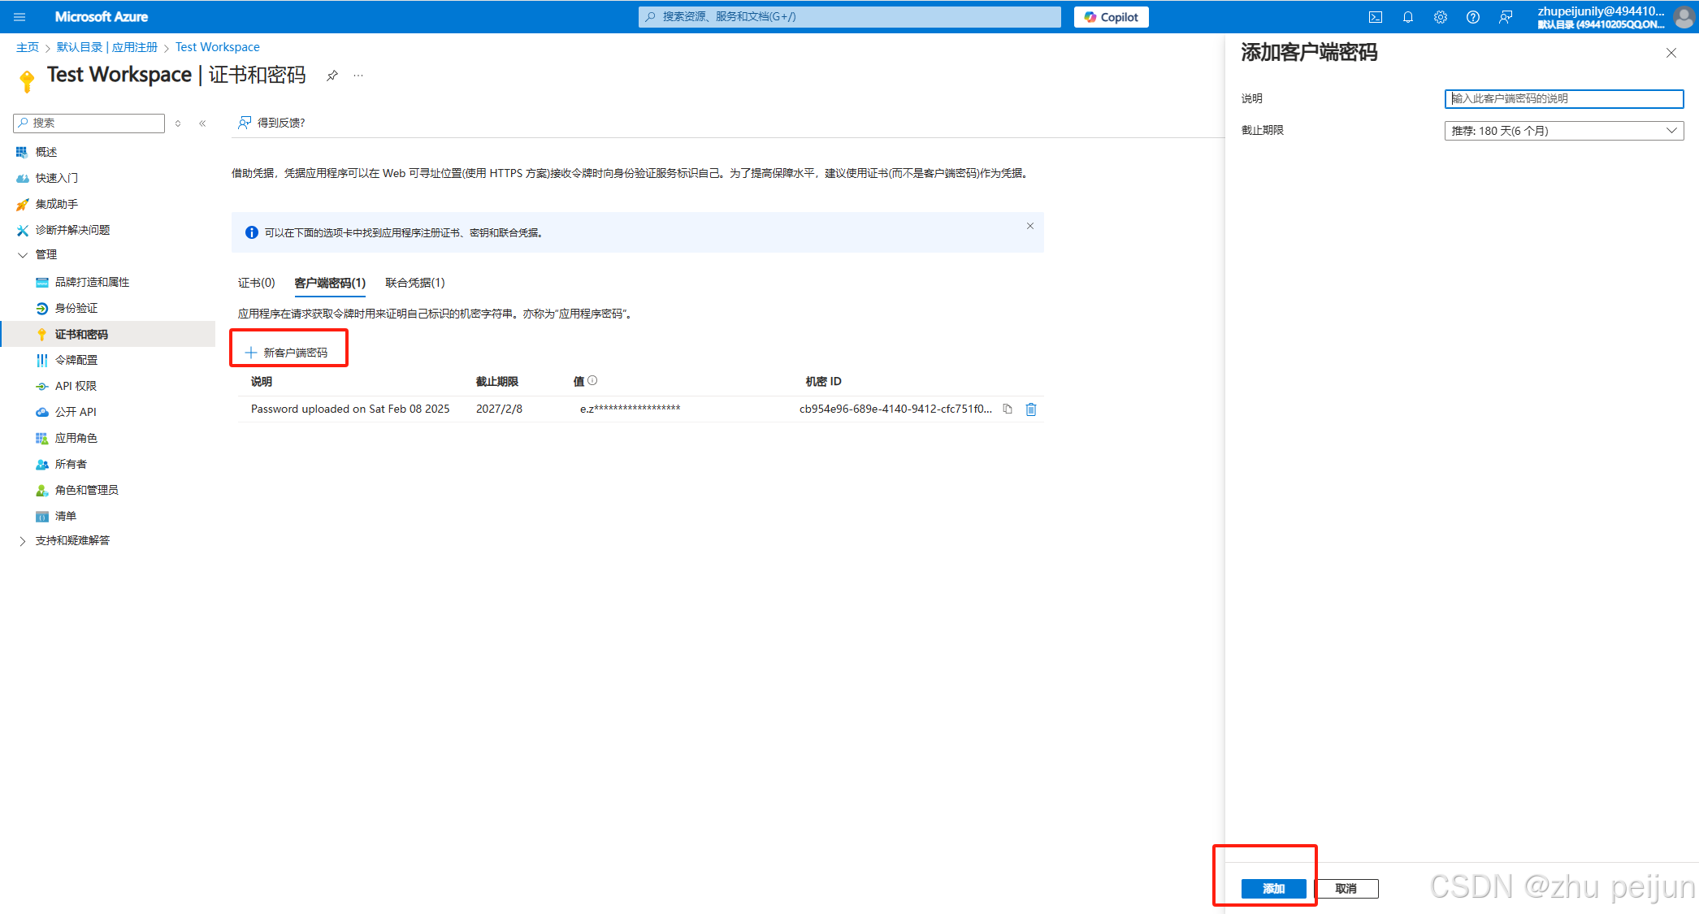Screen dimensions: 1699x914
Task: Open the notifications bell
Action: pos(1408,16)
